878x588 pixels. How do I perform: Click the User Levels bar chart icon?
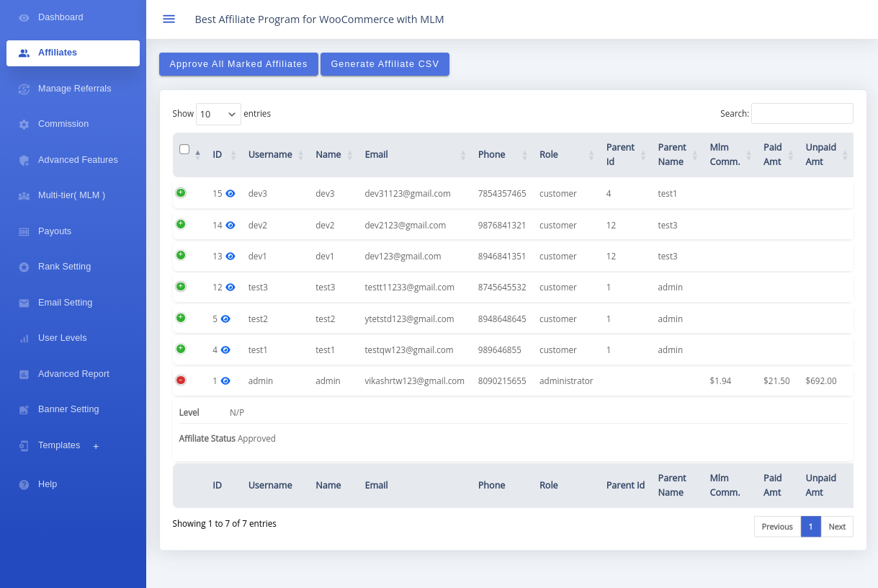(24, 338)
